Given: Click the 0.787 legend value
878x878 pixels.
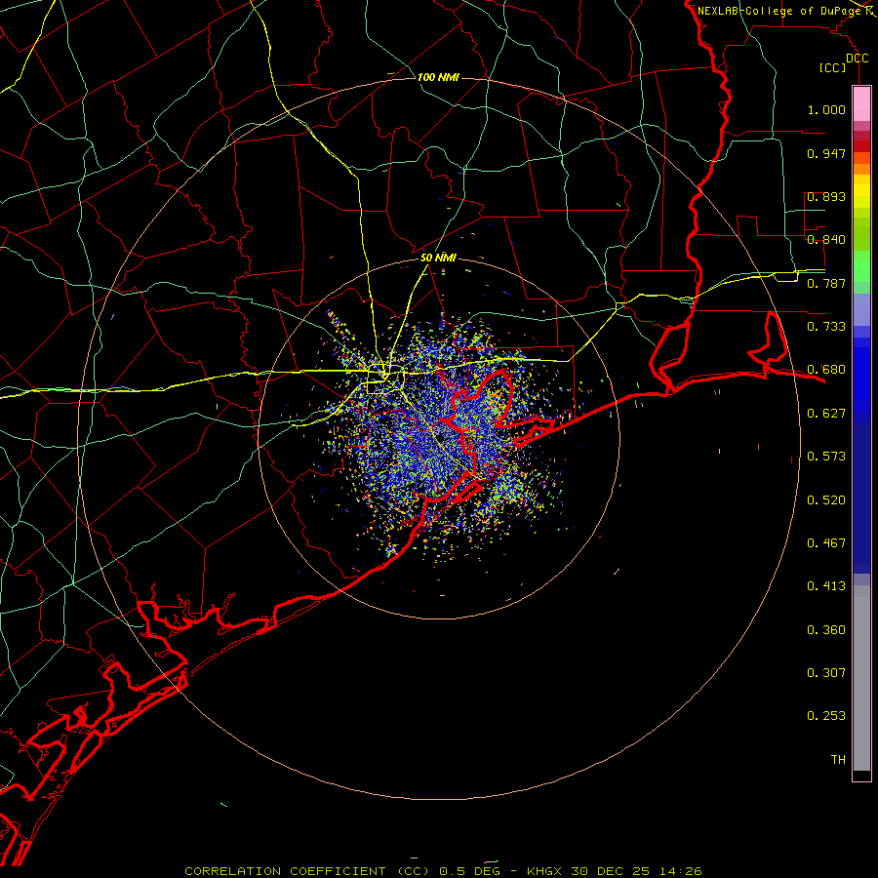Looking at the screenshot, I should coord(826,283).
